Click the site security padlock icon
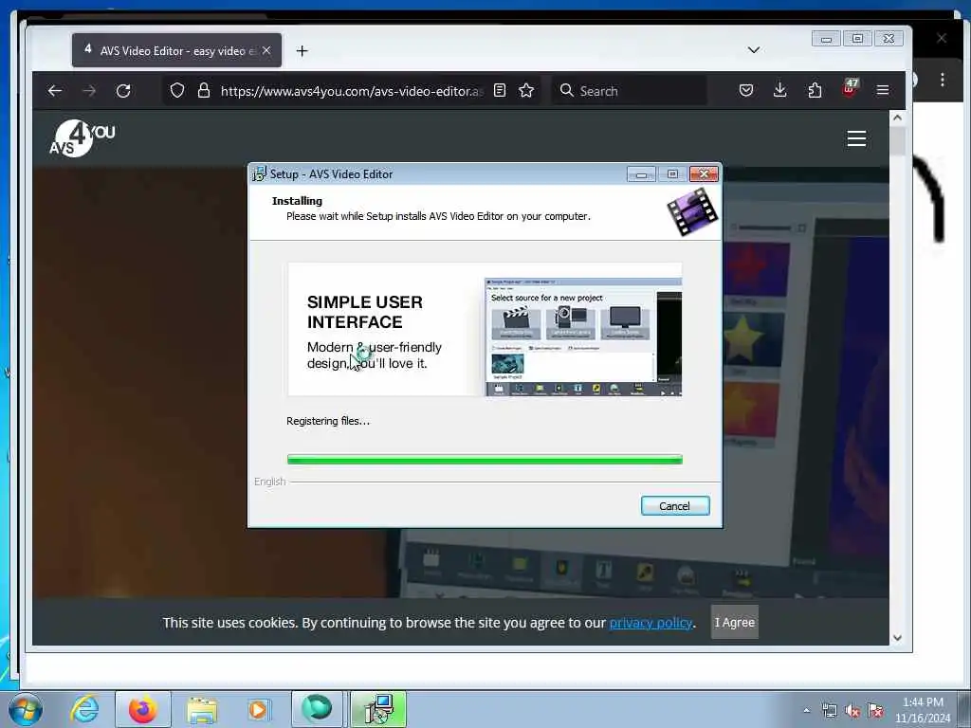 click(204, 91)
